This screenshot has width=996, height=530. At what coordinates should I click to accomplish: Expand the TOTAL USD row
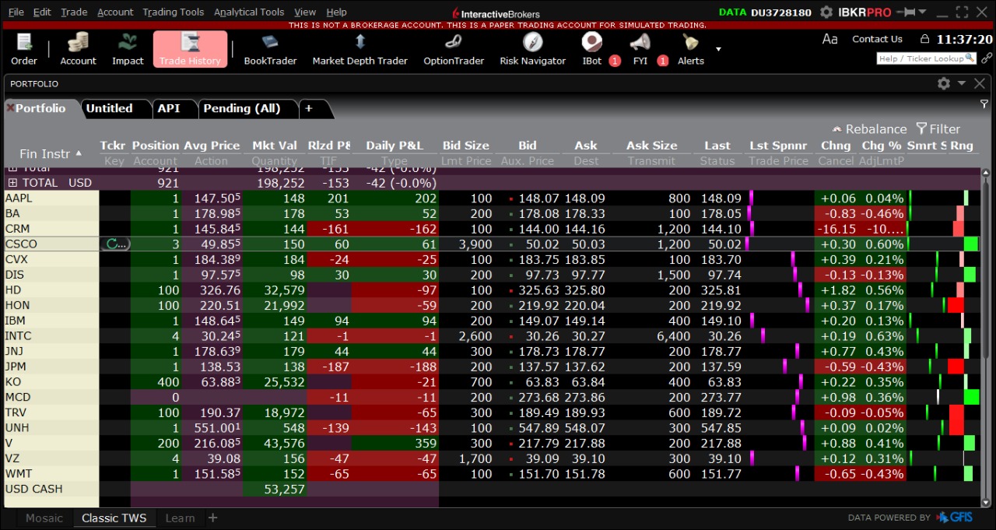click(12, 183)
